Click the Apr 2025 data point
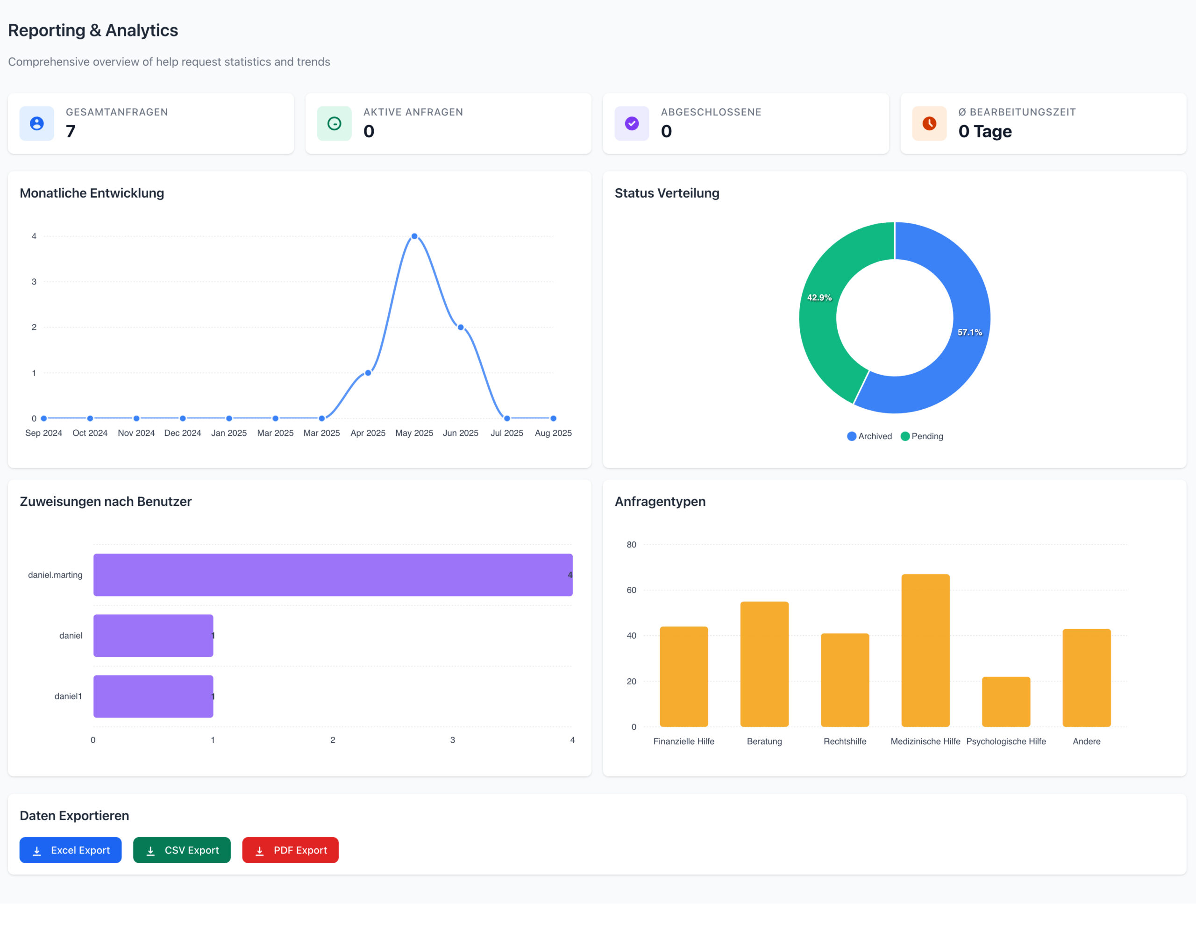This screenshot has width=1196, height=931. [368, 372]
